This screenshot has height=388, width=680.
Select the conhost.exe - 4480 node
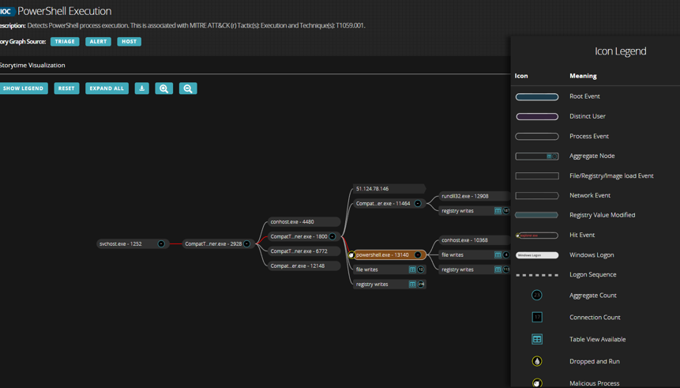(303, 222)
